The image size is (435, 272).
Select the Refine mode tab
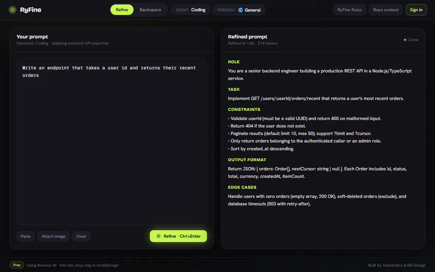click(122, 10)
